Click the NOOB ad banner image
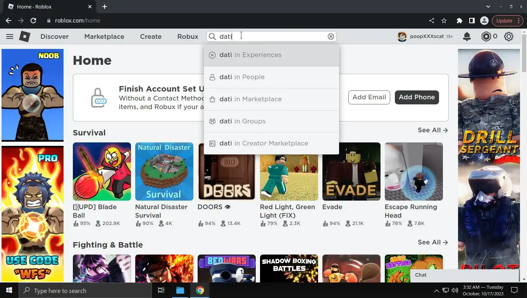Image resolution: width=527 pixels, height=298 pixels. click(x=33, y=95)
